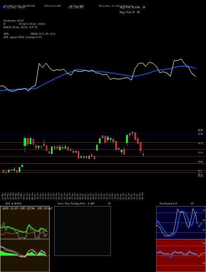
Task: Select the MACD: 33.64, 33.91, -0.27 line
Action: [21, 27]
